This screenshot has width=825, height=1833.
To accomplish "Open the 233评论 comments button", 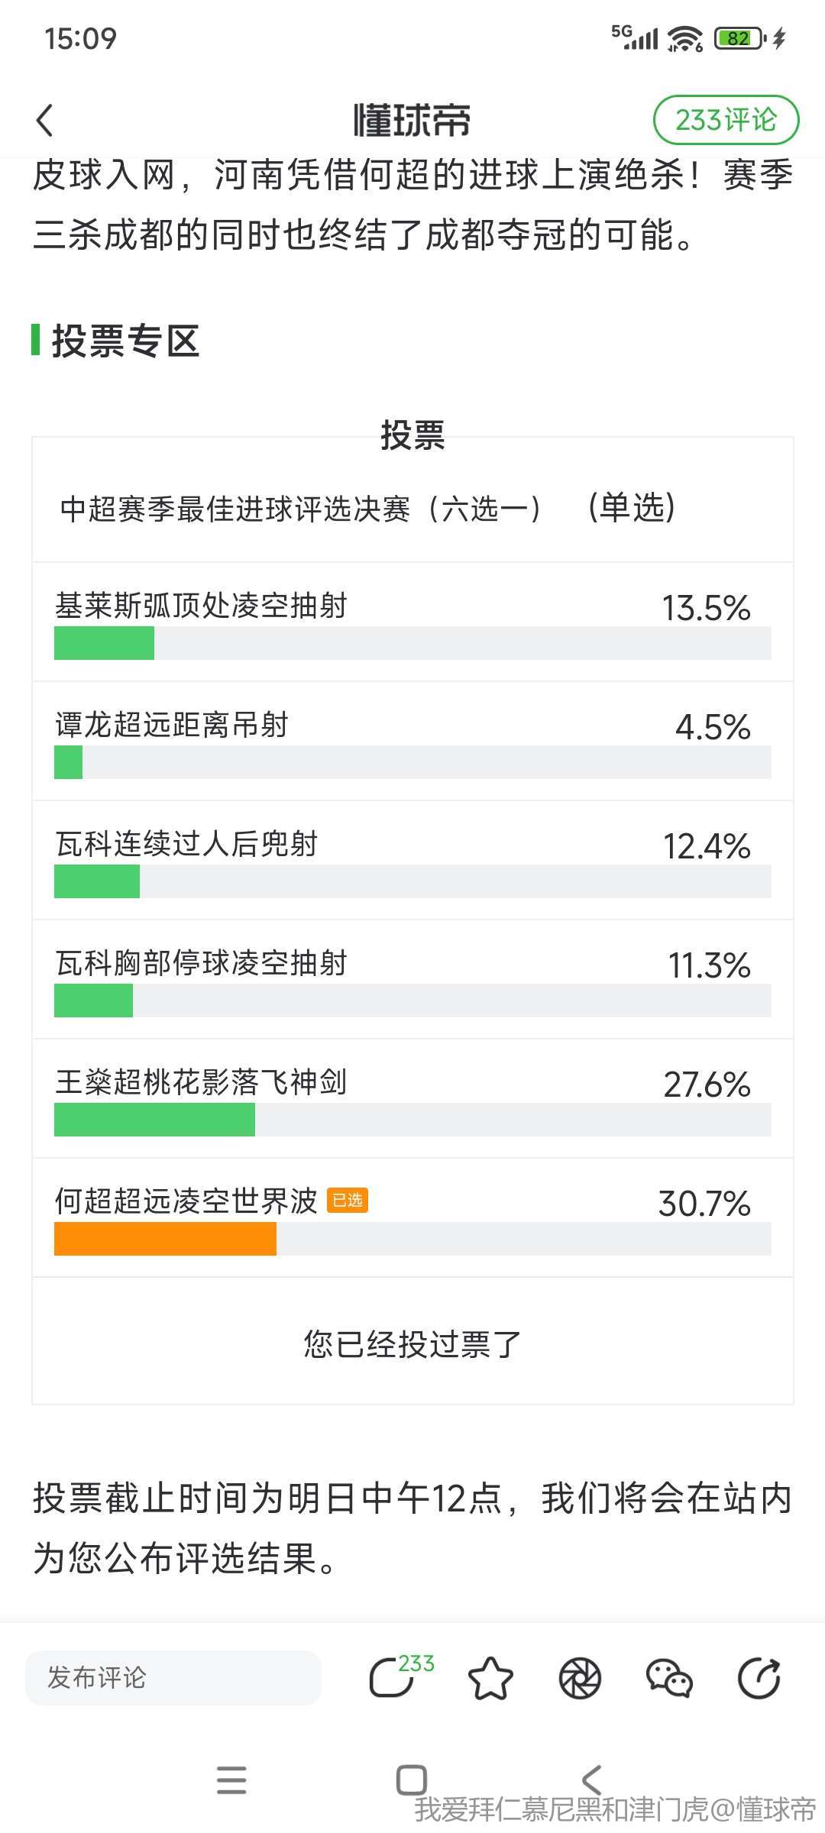I will pyautogui.click(x=726, y=120).
